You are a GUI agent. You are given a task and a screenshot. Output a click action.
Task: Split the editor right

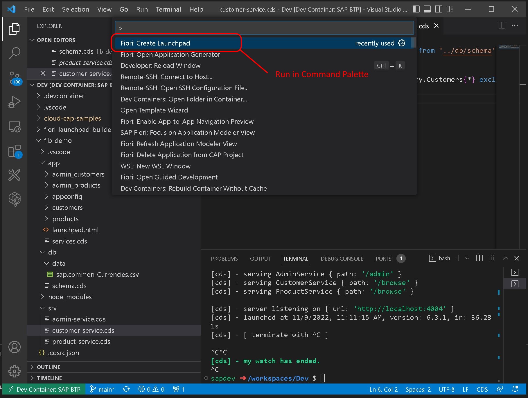click(502, 26)
